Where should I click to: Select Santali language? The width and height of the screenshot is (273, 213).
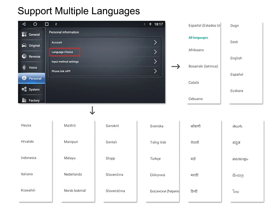click(x=111, y=142)
